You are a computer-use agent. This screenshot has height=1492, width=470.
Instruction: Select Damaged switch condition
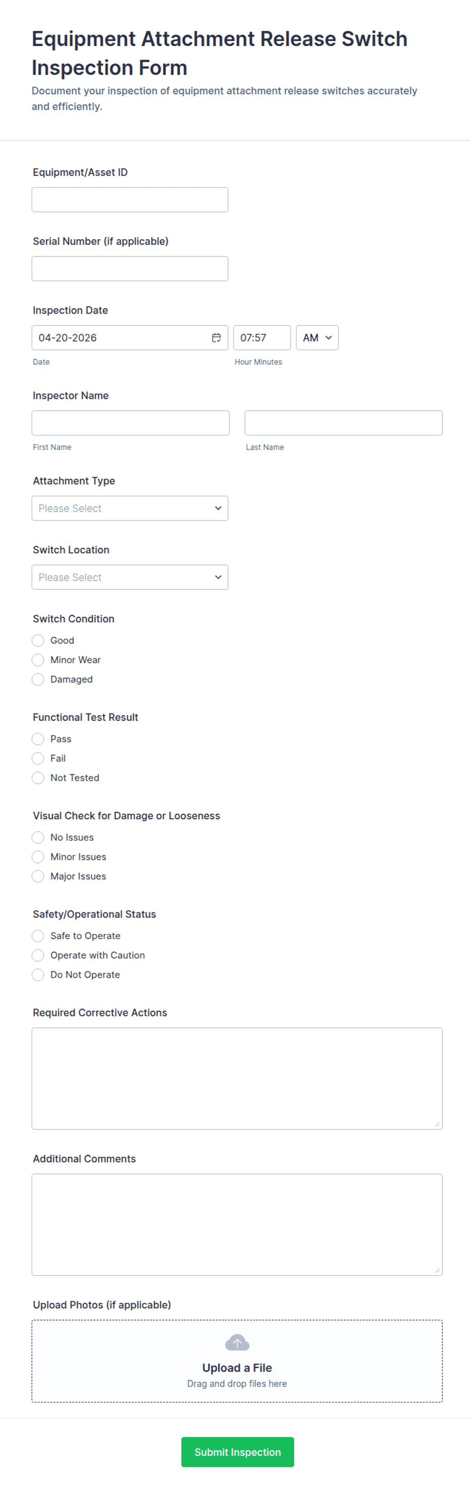coord(38,679)
